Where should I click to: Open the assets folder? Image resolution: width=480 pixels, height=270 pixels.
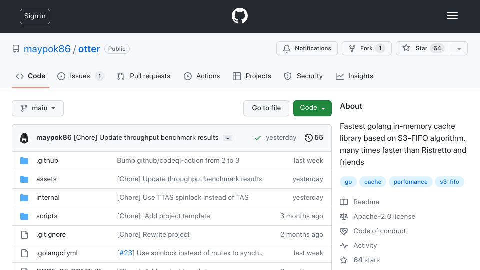pos(46,179)
